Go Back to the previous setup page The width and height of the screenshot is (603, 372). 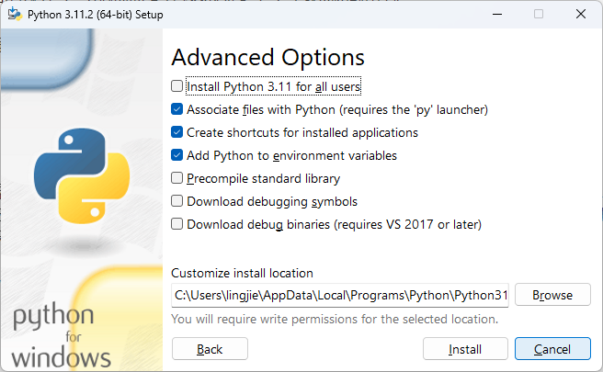pyautogui.click(x=210, y=349)
